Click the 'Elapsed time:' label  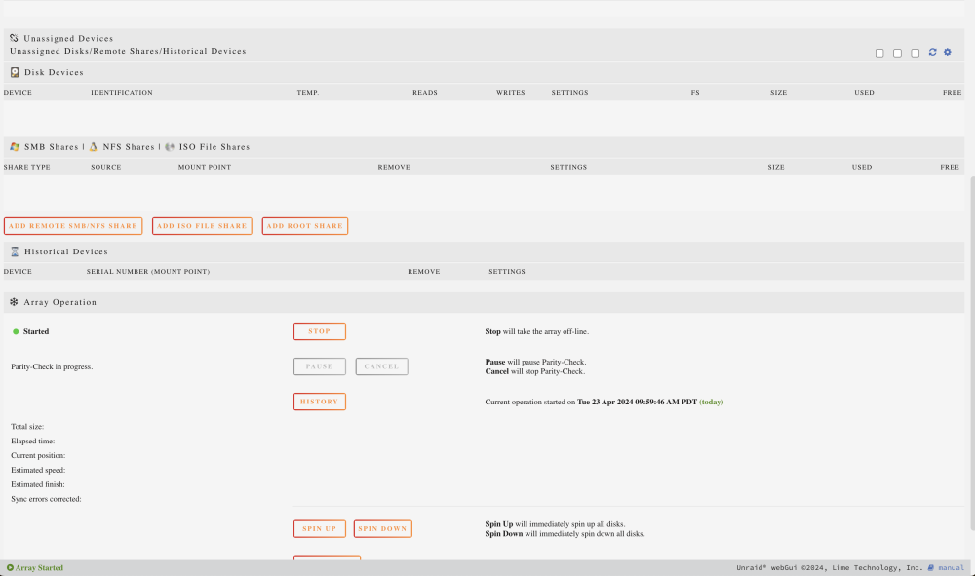click(x=33, y=442)
